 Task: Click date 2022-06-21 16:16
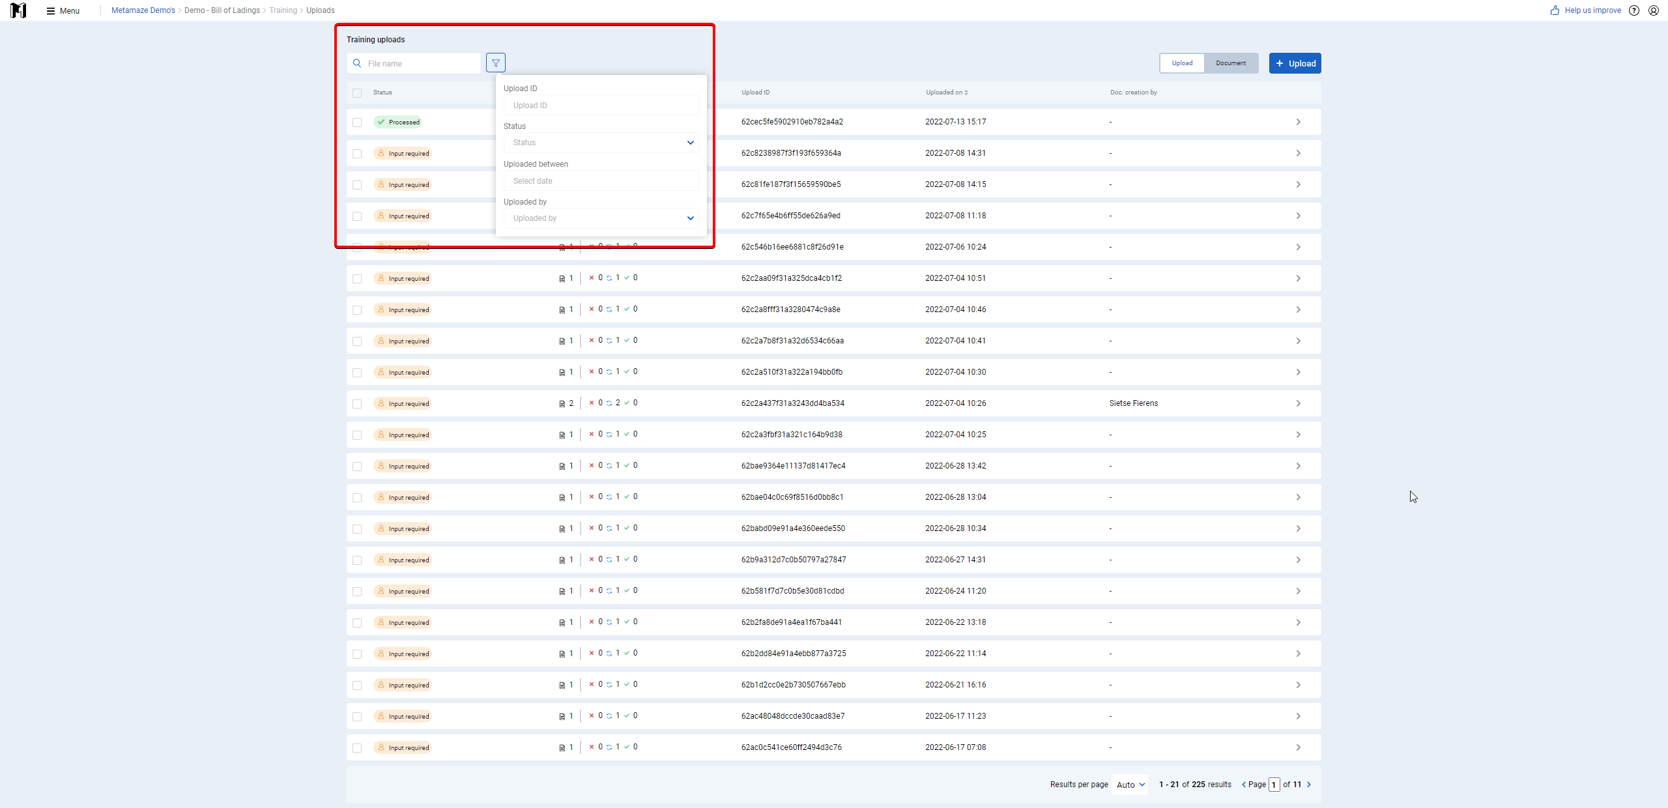pyautogui.click(x=955, y=685)
